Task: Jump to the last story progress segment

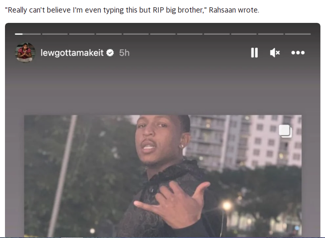Action: (x=298, y=34)
